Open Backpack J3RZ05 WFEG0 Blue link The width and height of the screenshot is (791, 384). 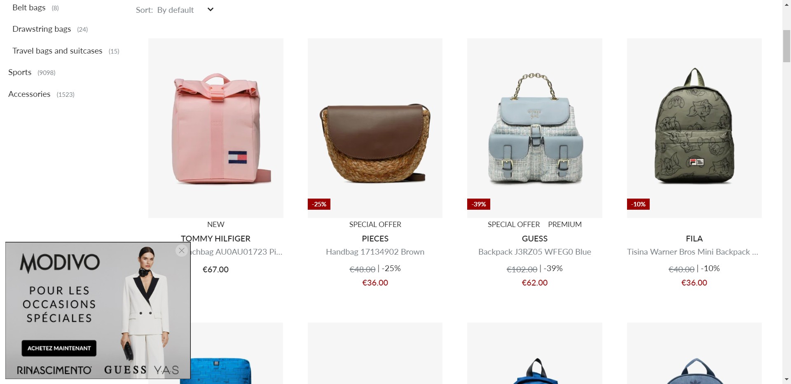(x=535, y=252)
